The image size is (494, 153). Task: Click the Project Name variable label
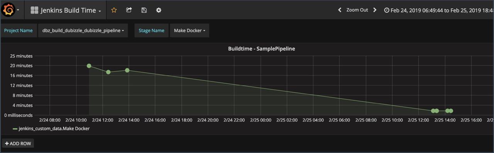click(18, 30)
